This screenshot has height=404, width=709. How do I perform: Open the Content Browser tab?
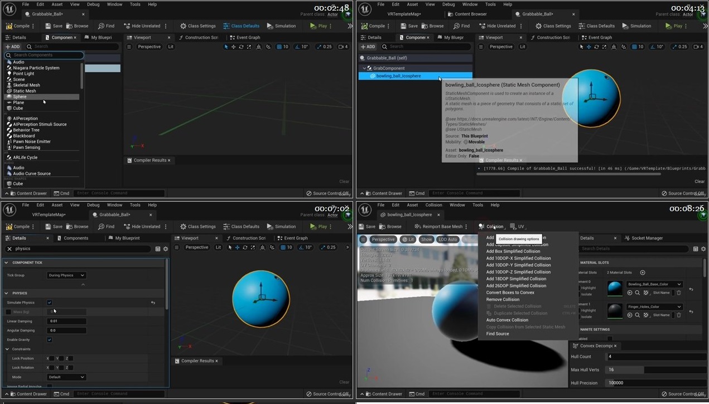point(467,14)
